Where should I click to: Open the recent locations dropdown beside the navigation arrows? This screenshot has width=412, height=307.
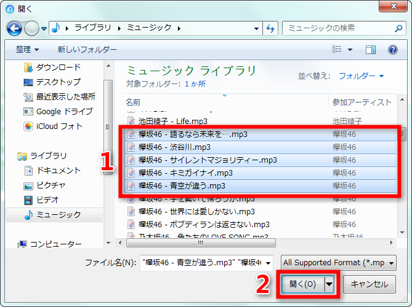click(44, 29)
